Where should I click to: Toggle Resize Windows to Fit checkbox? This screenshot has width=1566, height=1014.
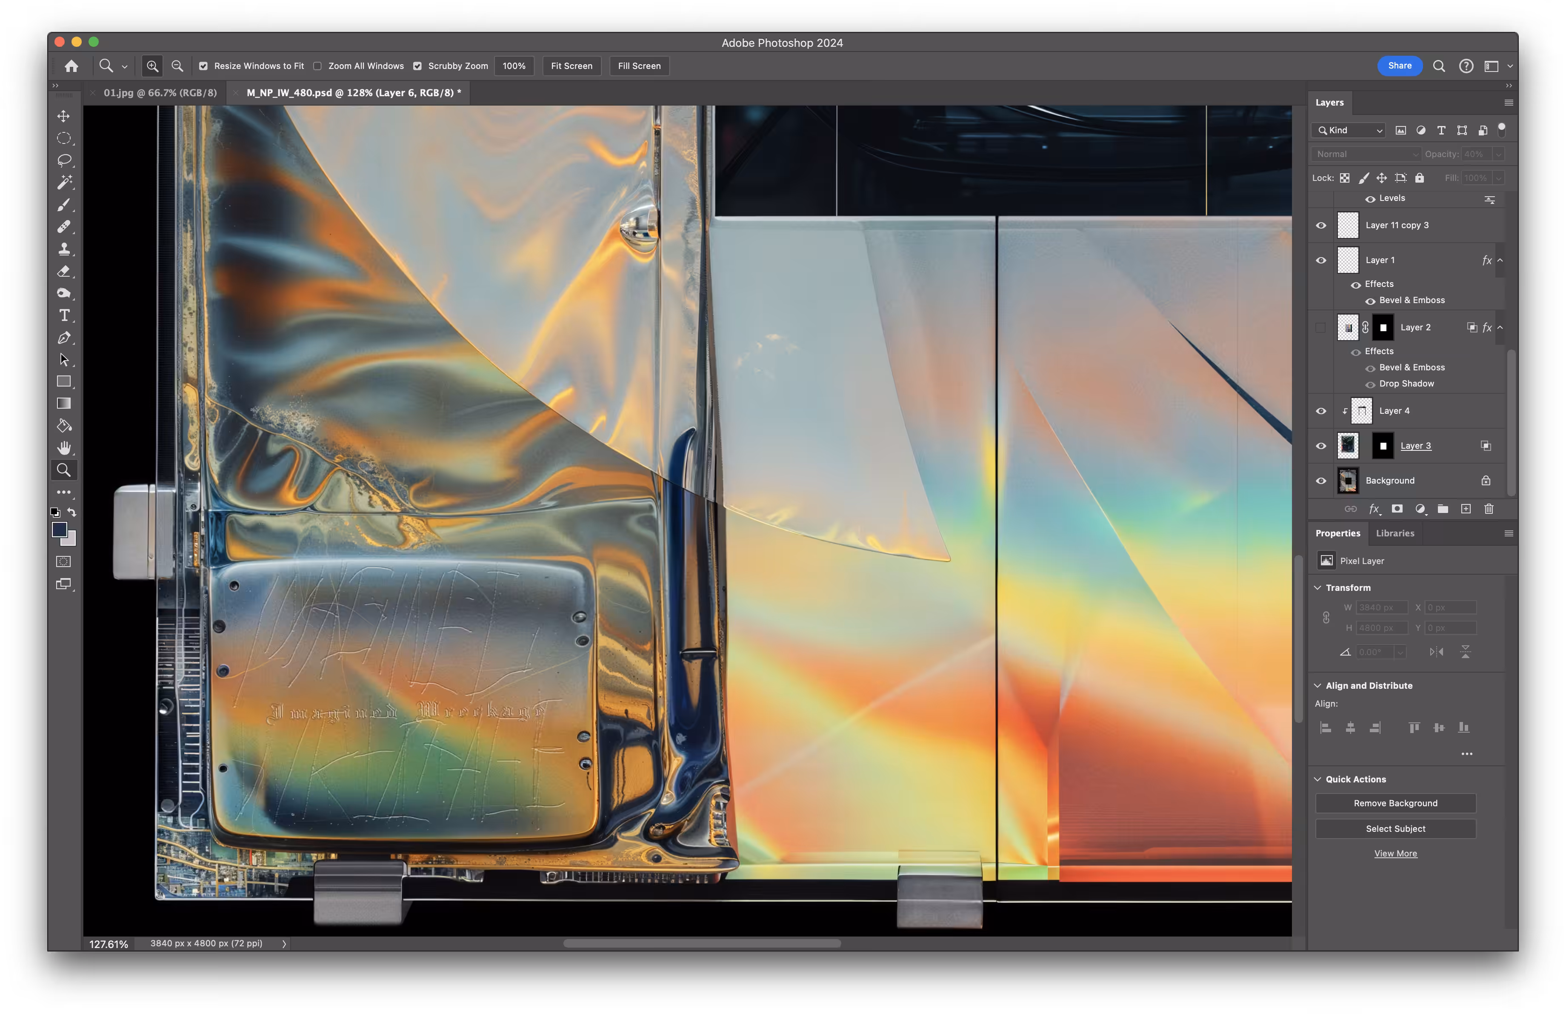[203, 66]
